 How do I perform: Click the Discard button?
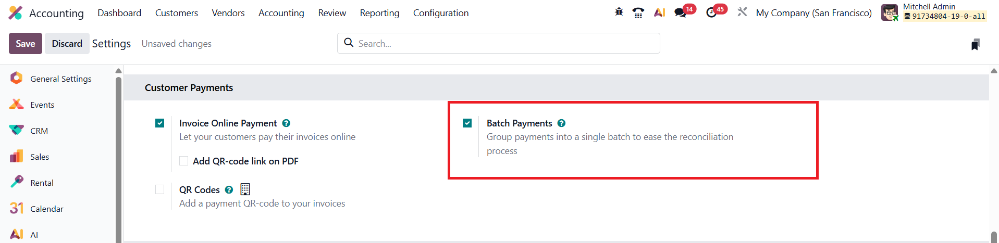point(67,44)
